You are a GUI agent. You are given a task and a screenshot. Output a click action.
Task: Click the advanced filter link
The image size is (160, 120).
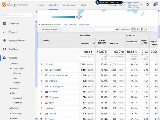coord(125,30)
